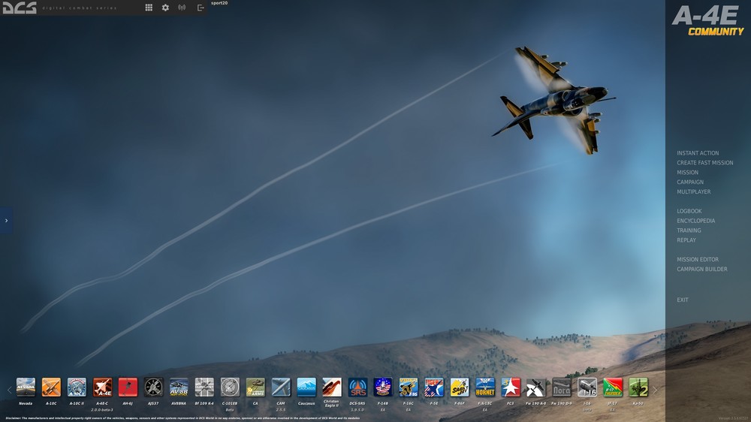Choose the A-4E-C Skyhawk module icon
This screenshot has width=751, height=422.
(102, 387)
